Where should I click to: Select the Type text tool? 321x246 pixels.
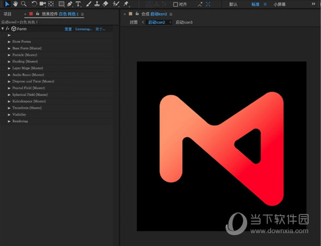click(78, 4)
